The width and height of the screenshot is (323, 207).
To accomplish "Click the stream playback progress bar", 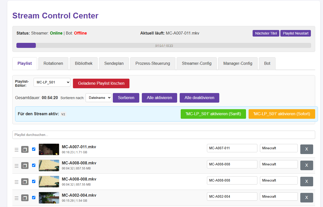I will [x=164, y=45].
